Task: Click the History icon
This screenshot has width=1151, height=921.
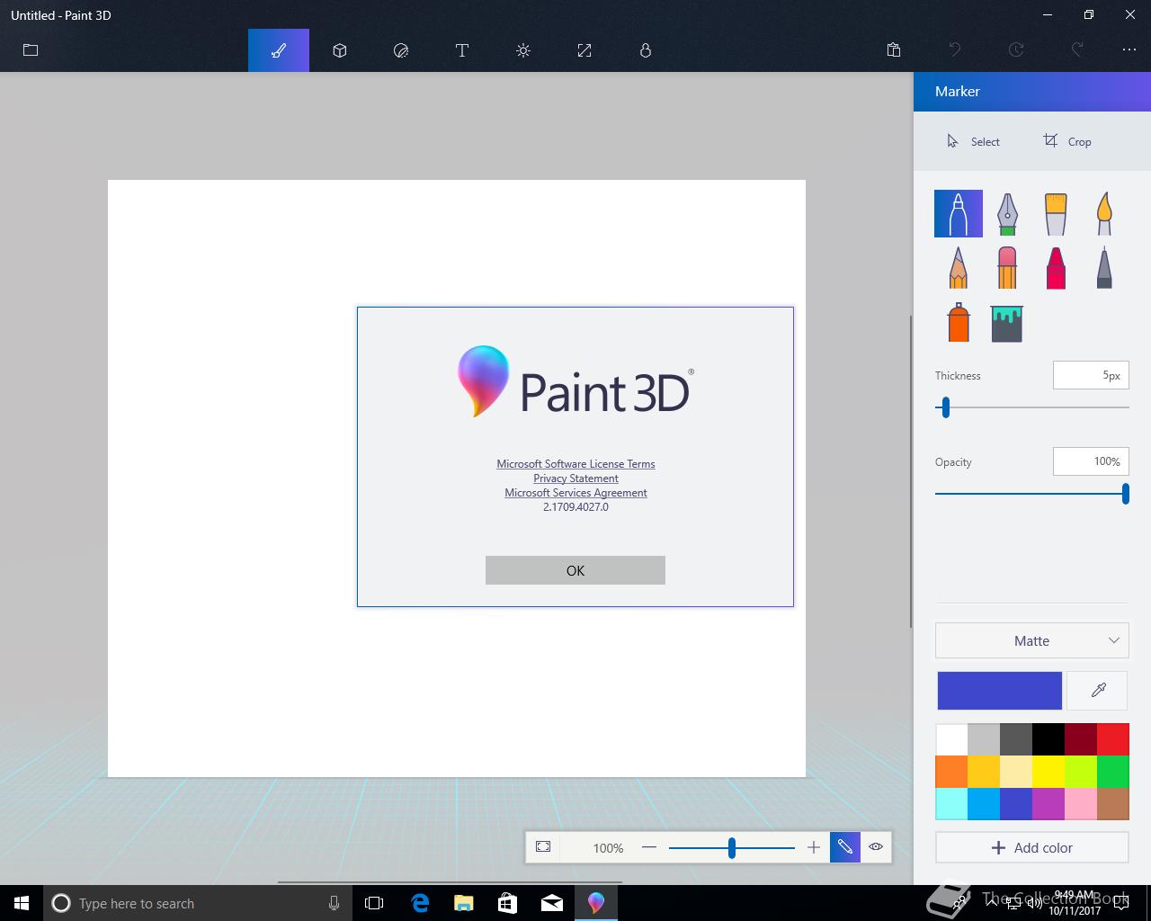Action: coord(1016,50)
